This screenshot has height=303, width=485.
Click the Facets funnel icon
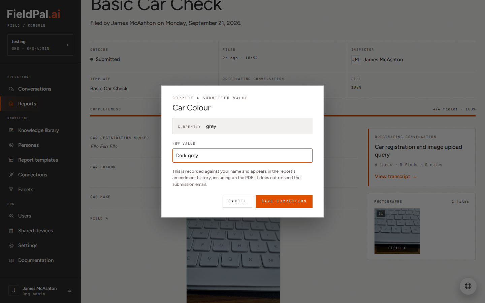pos(11,190)
